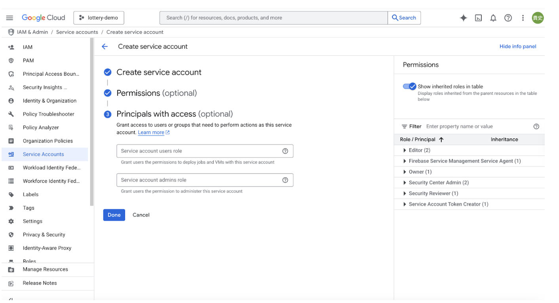Click the Cancel button
Viewport: 559px width, 303px height.
coord(141,215)
